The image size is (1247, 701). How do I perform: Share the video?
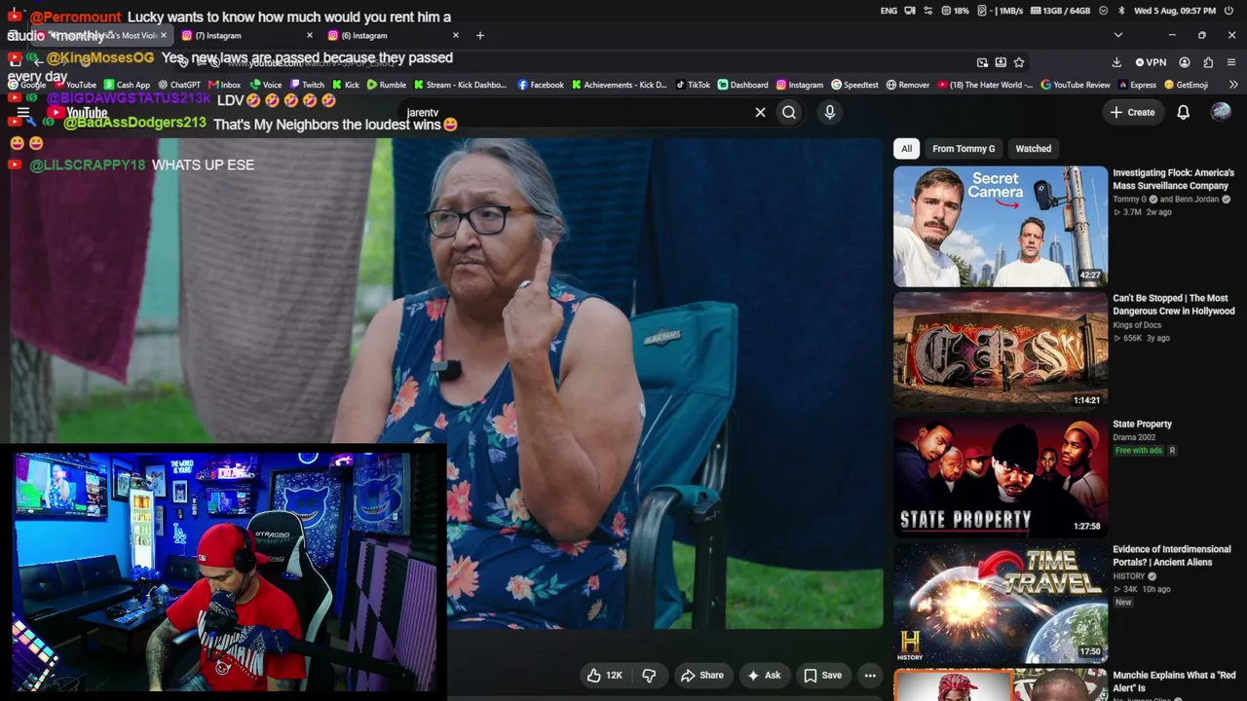pos(701,676)
